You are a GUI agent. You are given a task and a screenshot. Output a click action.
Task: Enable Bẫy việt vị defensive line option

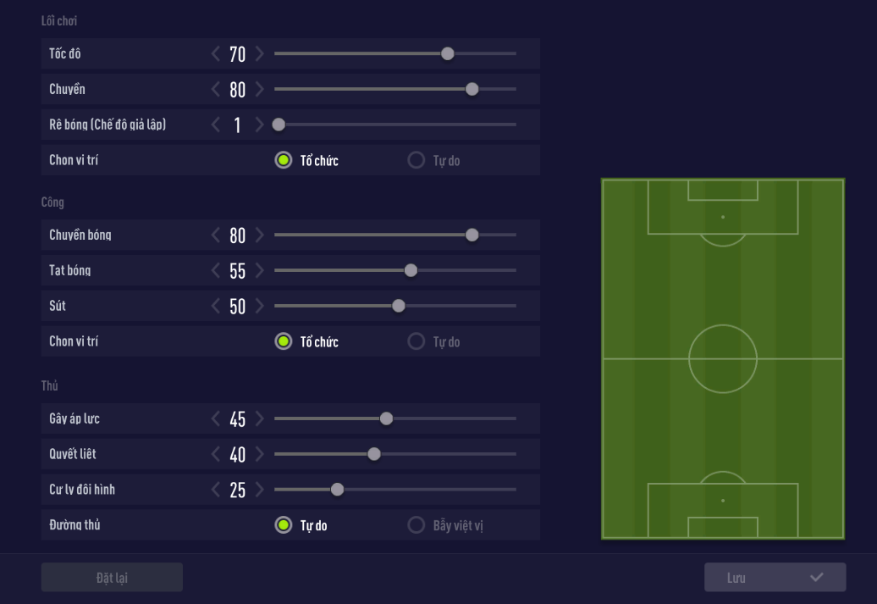pos(416,525)
